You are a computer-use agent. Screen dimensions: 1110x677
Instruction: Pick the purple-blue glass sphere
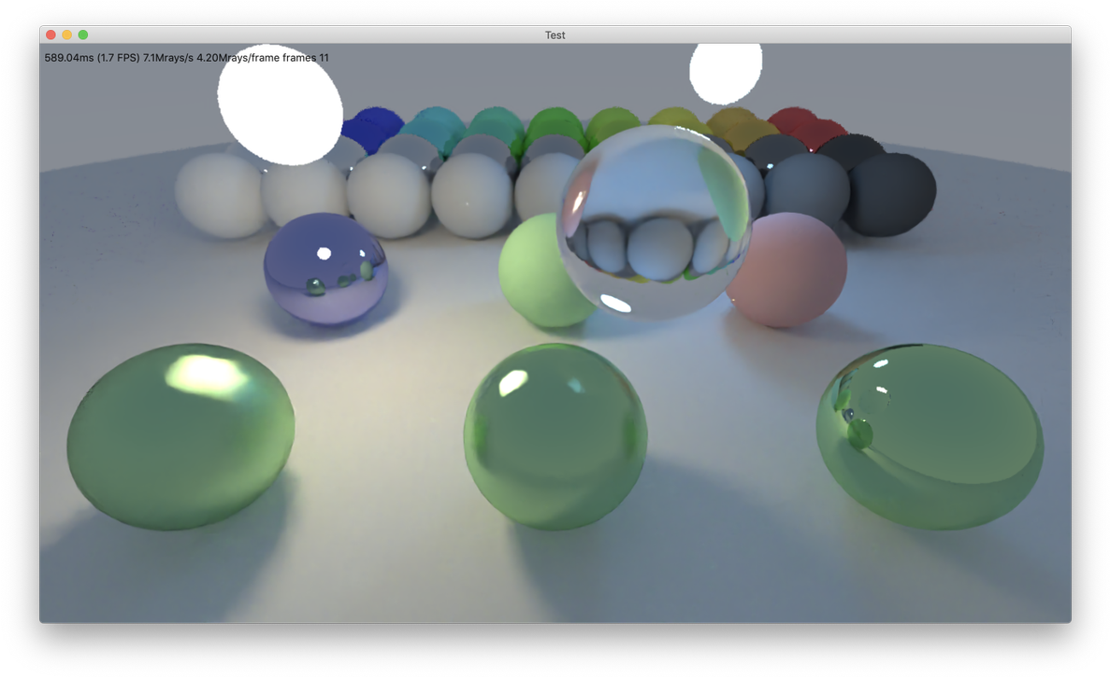pyautogui.click(x=324, y=269)
